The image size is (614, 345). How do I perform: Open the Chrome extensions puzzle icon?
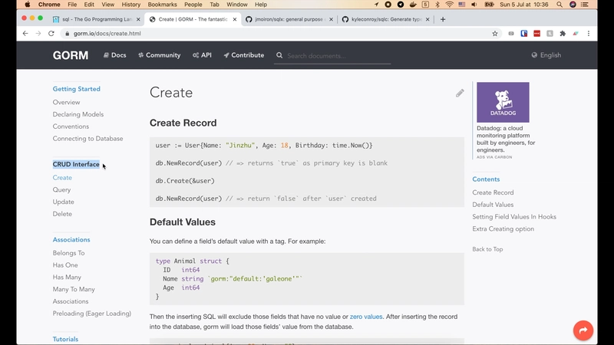[x=563, y=34]
